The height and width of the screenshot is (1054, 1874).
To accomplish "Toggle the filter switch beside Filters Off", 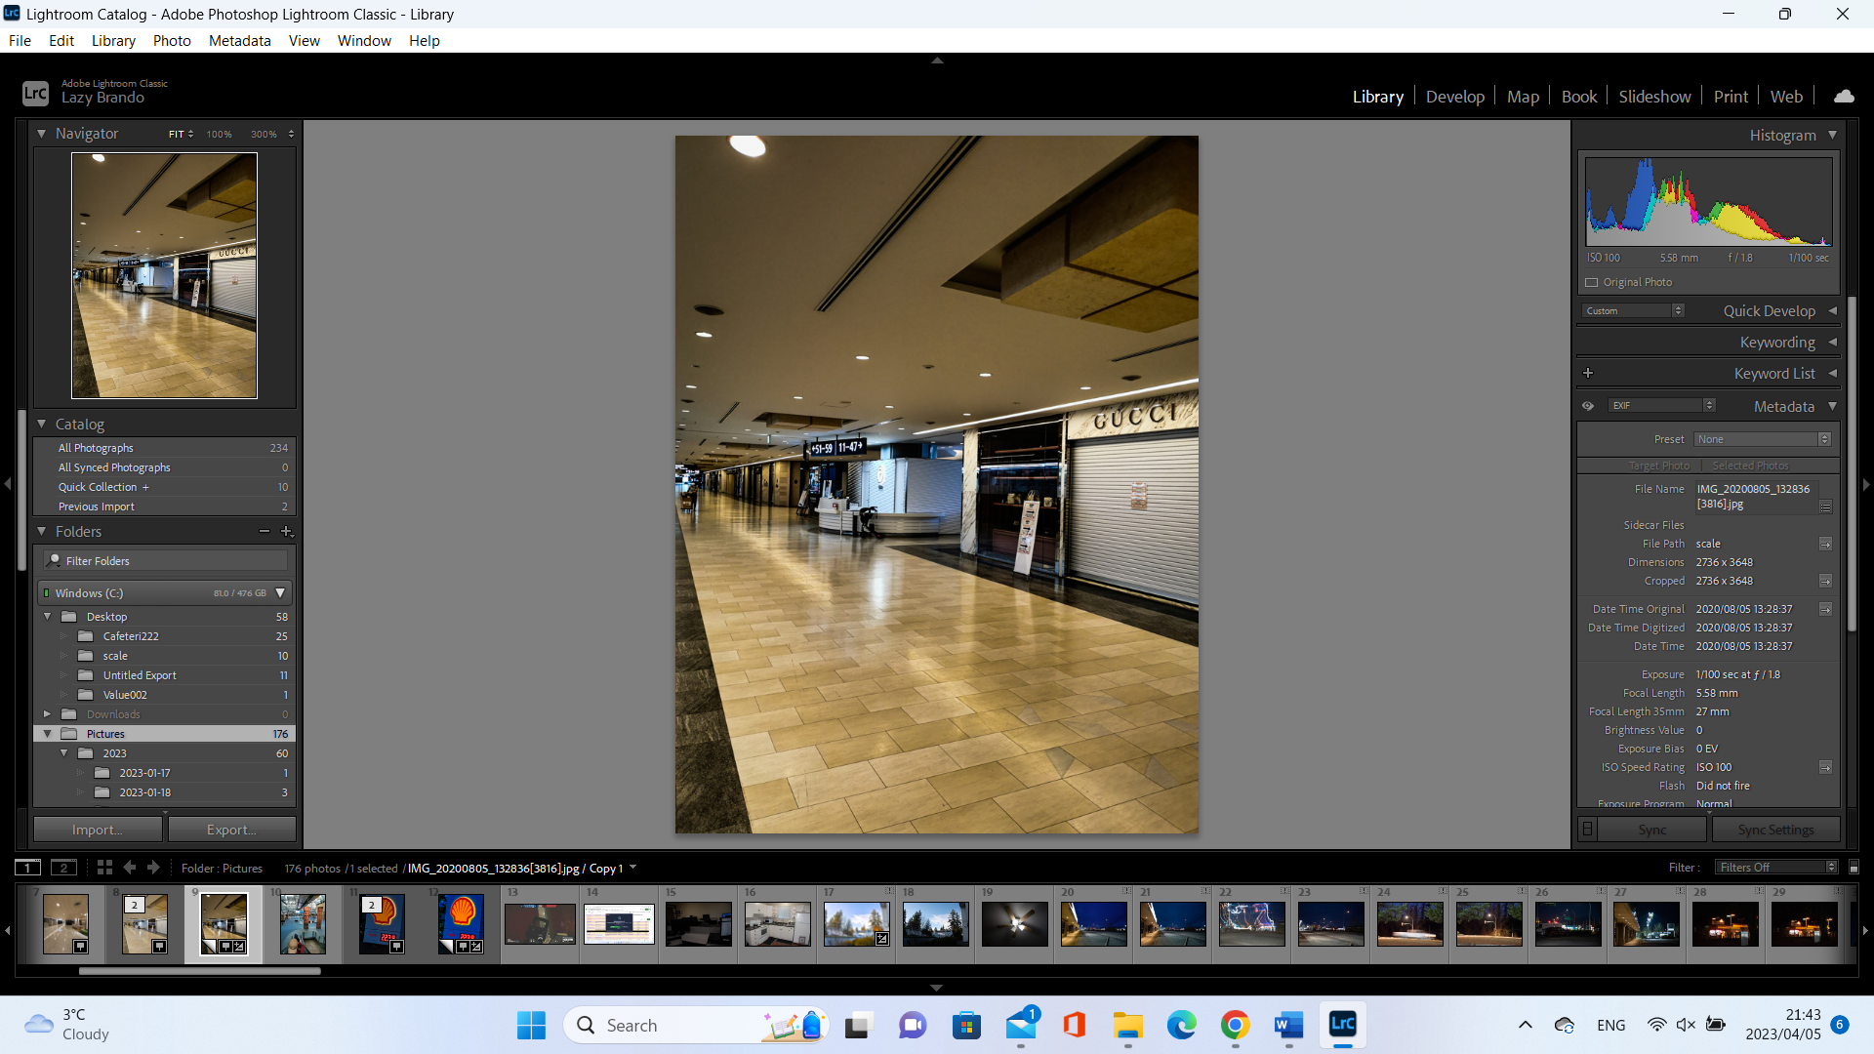I will [x=1854, y=868].
